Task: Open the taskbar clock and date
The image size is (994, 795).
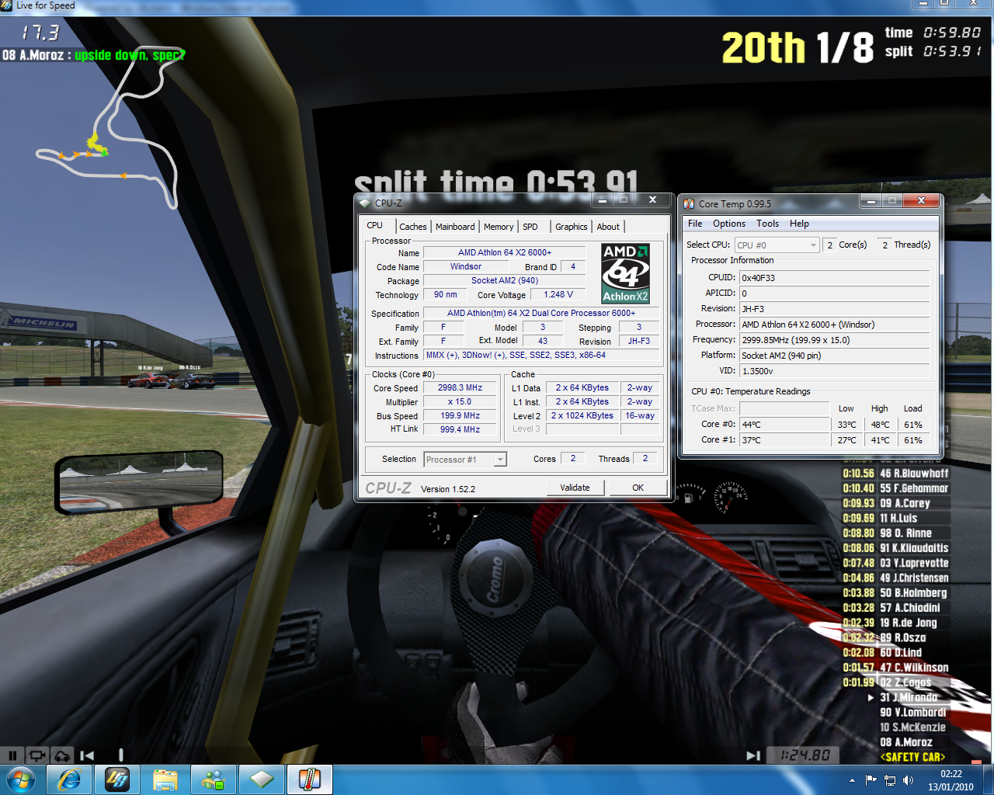Action: tap(951, 780)
